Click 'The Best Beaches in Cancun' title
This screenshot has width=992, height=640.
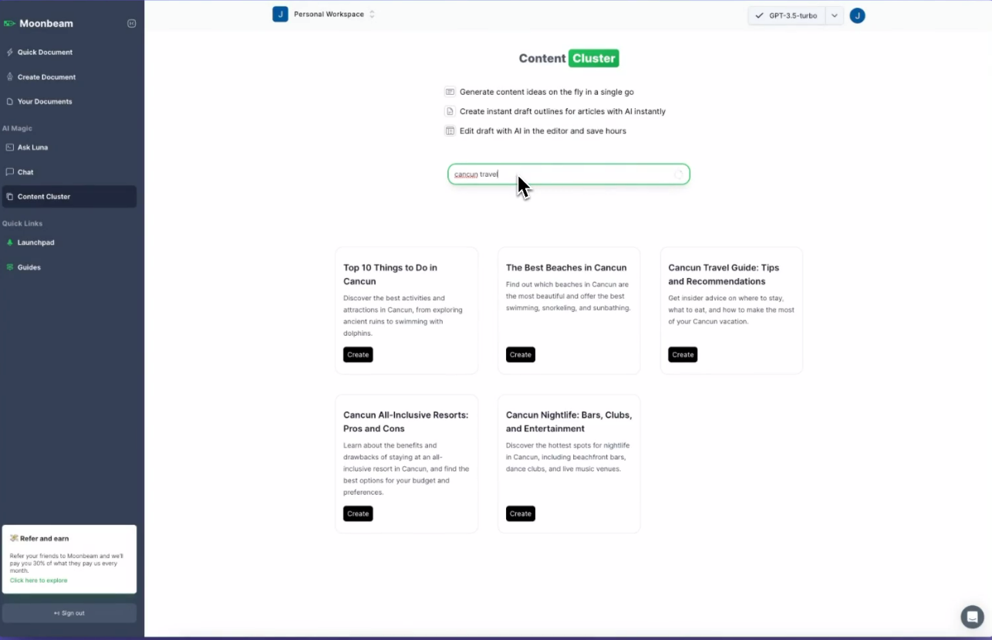566,268
